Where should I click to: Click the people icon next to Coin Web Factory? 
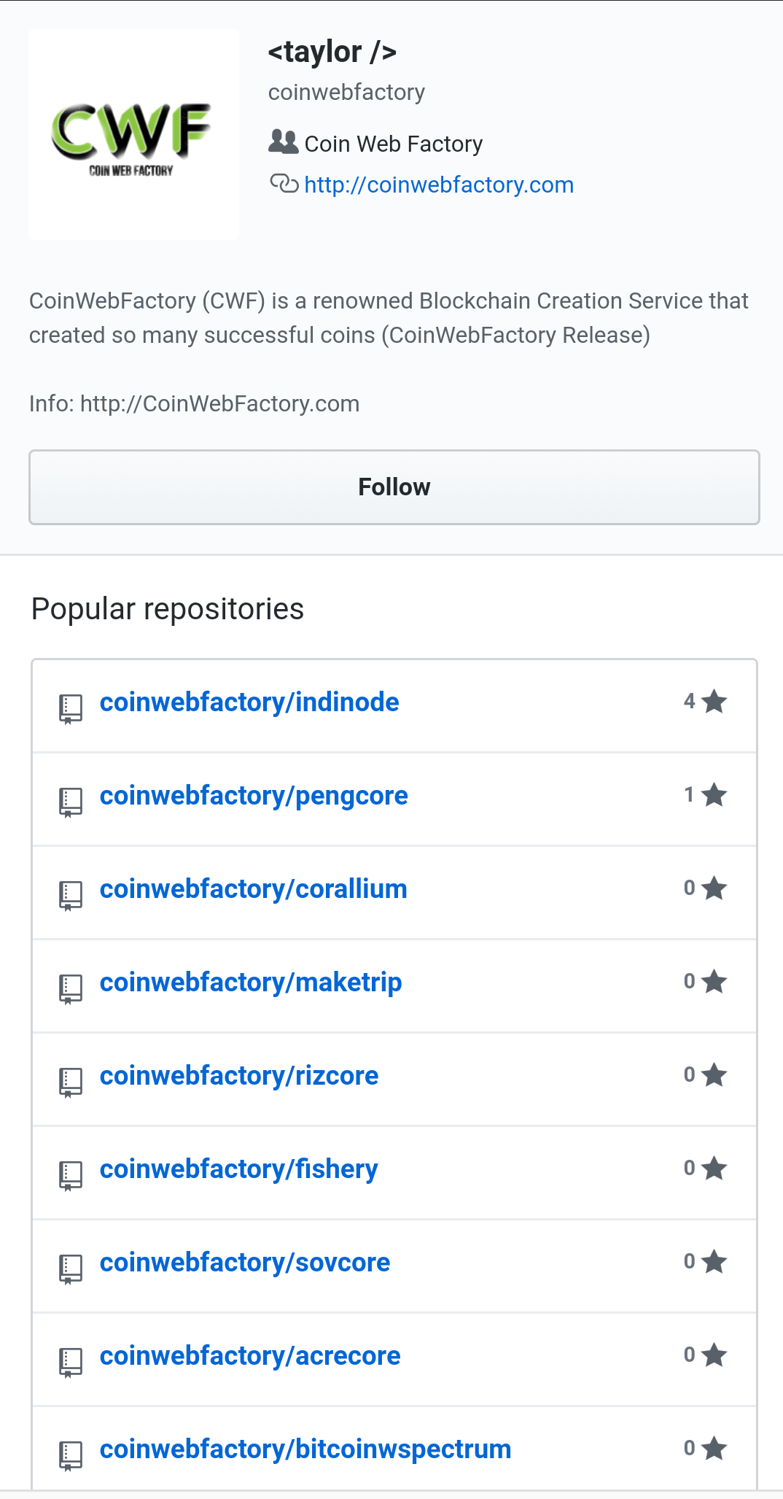click(x=284, y=143)
